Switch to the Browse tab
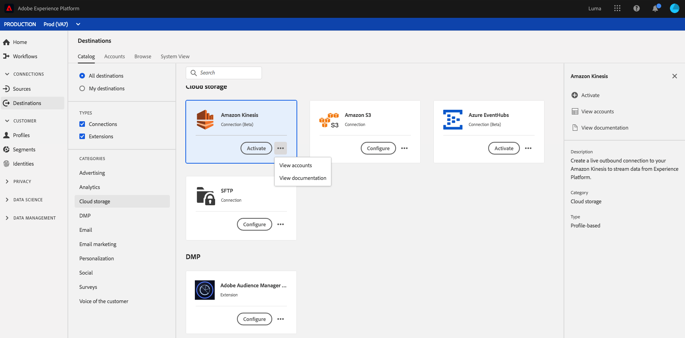The width and height of the screenshot is (685, 338). [x=143, y=56]
